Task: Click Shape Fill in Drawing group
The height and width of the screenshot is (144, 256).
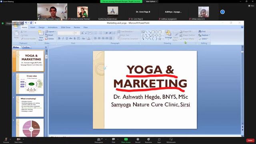Action: click(186, 31)
